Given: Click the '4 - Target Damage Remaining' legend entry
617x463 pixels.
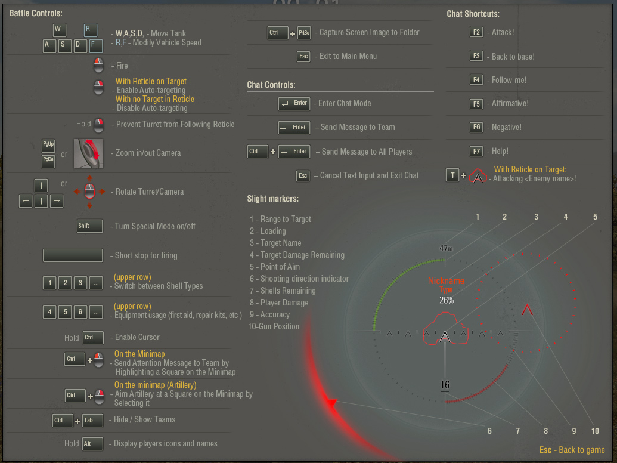Looking at the screenshot, I should click(x=297, y=255).
